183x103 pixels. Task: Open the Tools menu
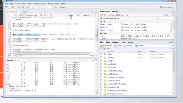pyautogui.click(x=57, y=4)
